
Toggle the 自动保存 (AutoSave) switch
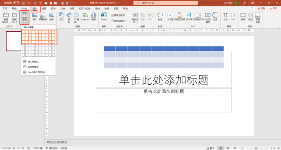coord(17,3)
